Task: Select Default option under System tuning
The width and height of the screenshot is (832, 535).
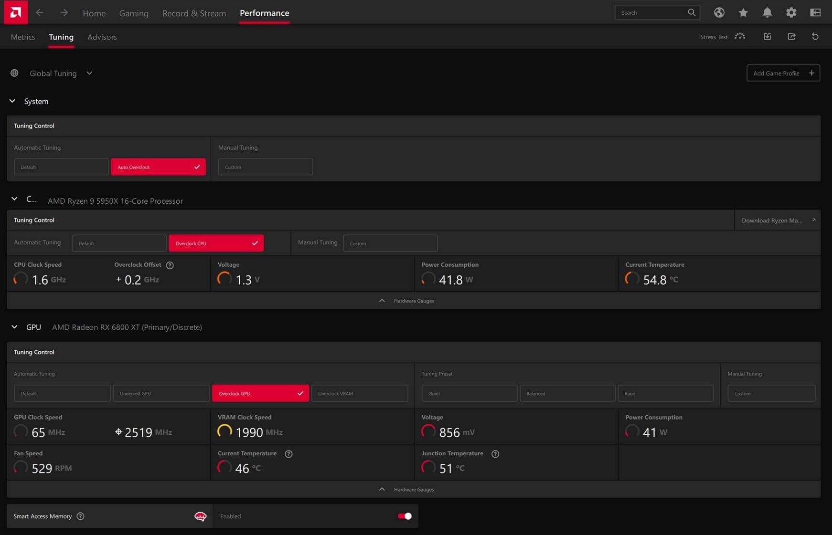Action: click(61, 167)
